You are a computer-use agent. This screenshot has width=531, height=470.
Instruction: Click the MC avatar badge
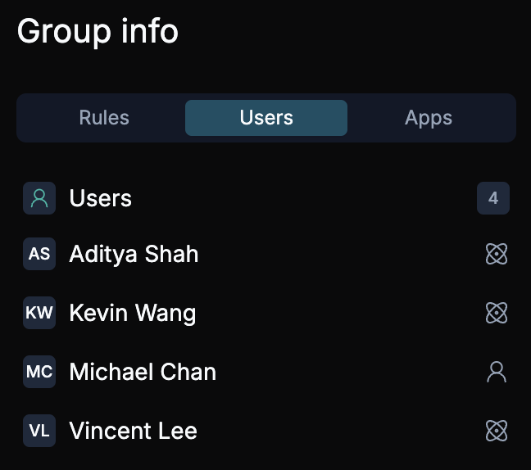click(x=39, y=372)
